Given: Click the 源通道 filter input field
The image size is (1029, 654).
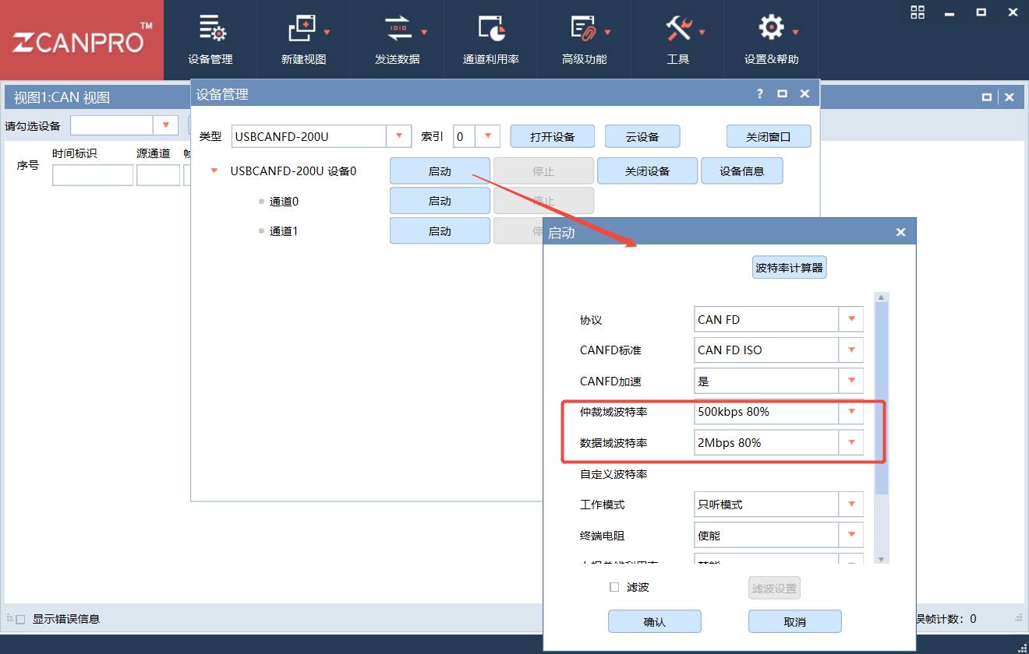Looking at the screenshot, I should pos(158,175).
